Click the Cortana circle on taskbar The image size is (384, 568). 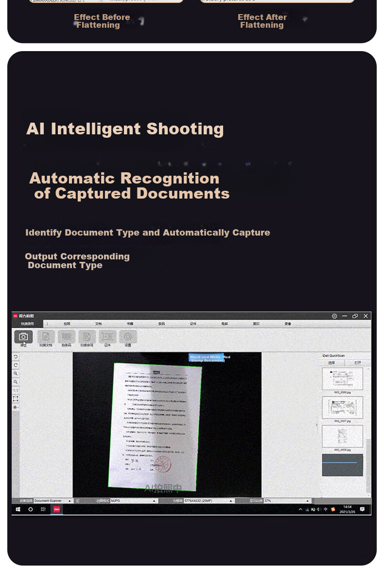(x=31, y=509)
